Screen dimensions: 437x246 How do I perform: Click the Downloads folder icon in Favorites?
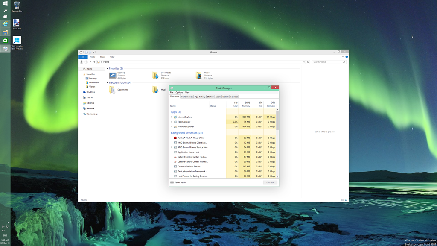point(156,76)
